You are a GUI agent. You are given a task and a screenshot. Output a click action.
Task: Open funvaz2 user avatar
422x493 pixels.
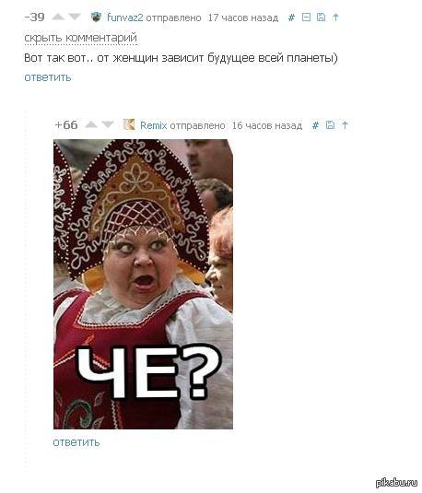pyautogui.click(x=96, y=17)
